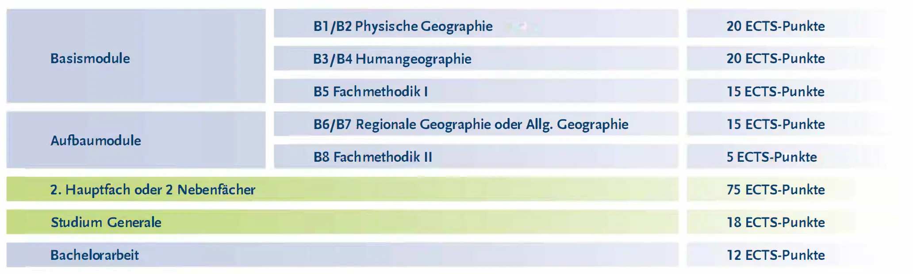Click the 20 ECTS-Punkte for Physische Geographie
This screenshot has height=274, width=913.
(775, 26)
